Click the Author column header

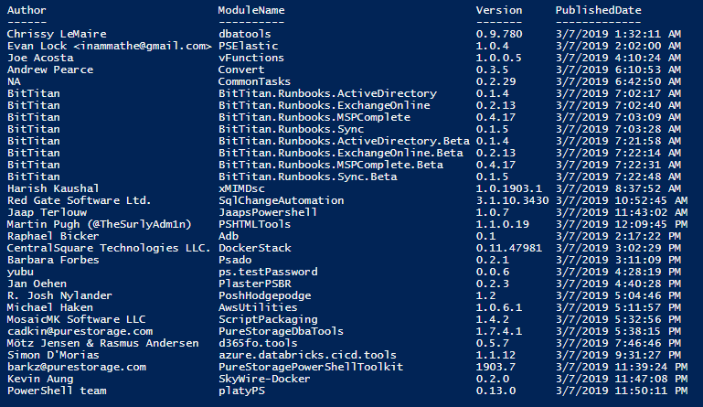coord(27,10)
